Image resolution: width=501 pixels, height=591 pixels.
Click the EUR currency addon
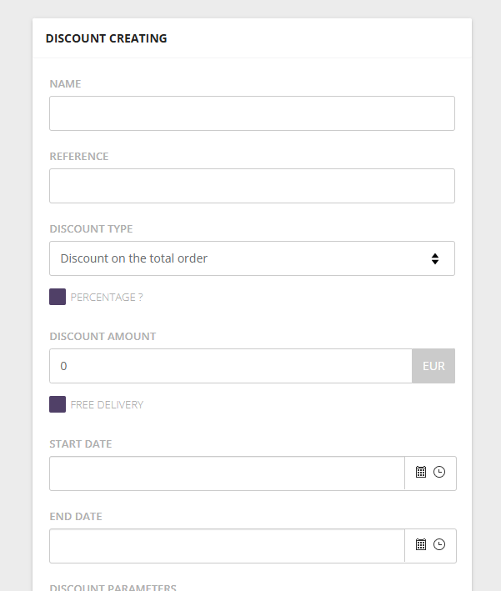pos(433,366)
